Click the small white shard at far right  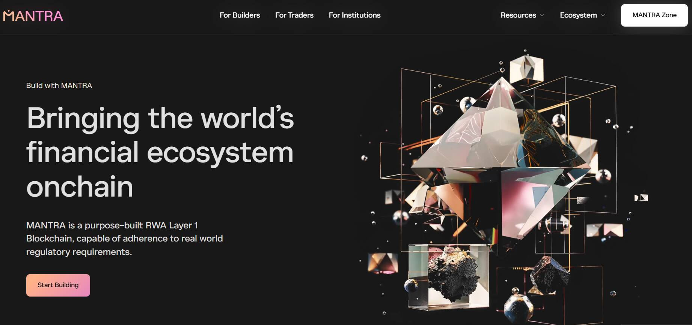tap(641, 198)
